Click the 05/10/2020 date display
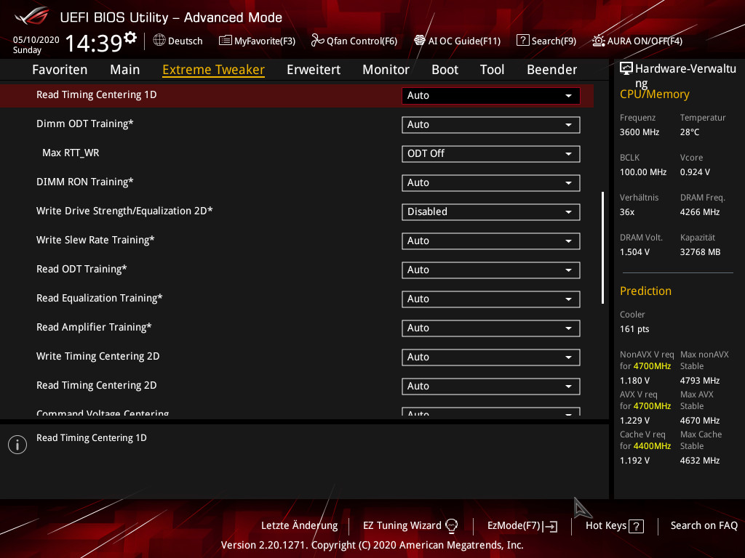The image size is (745, 558). [x=36, y=40]
